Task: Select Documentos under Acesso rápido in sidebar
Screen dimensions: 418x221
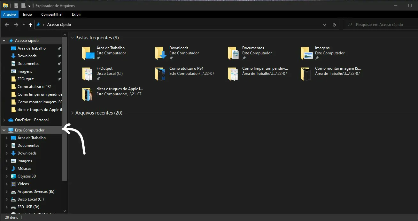Action: click(x=28, y=64)
